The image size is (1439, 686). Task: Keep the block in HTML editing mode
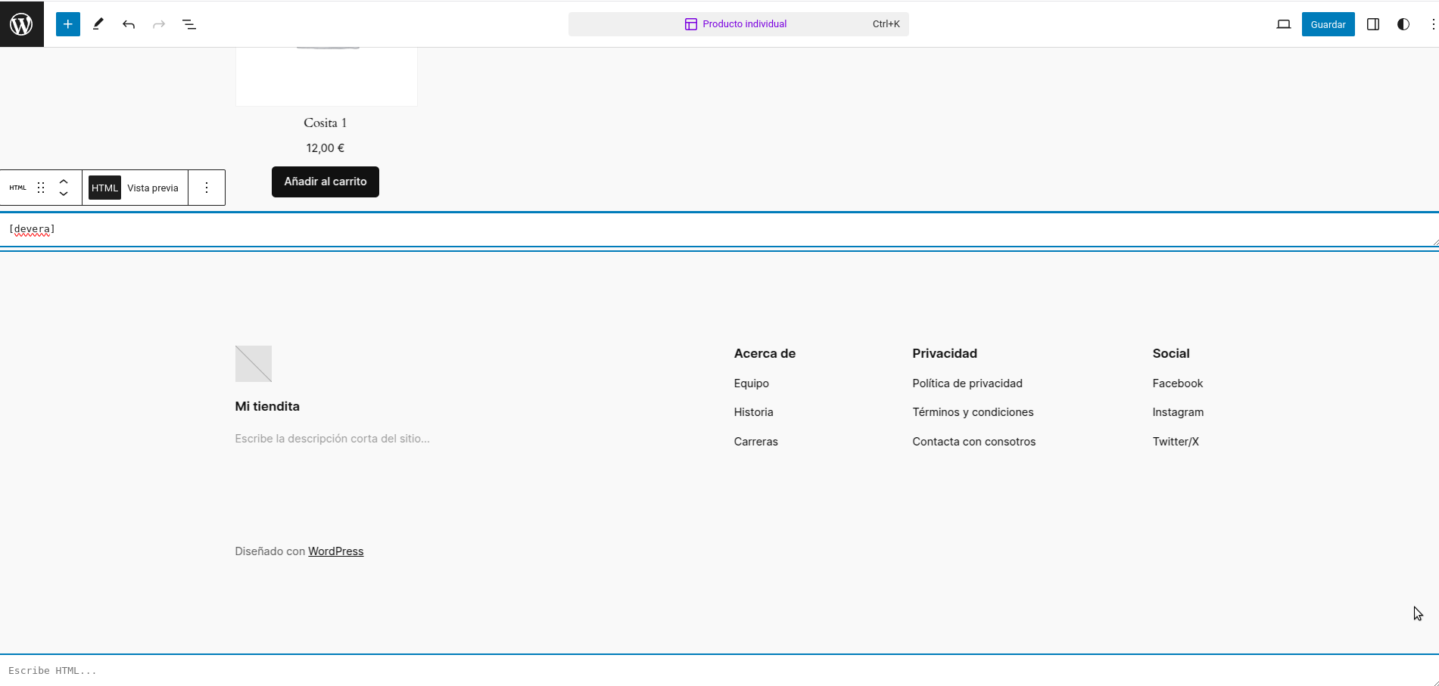click(x=104, y=188)
